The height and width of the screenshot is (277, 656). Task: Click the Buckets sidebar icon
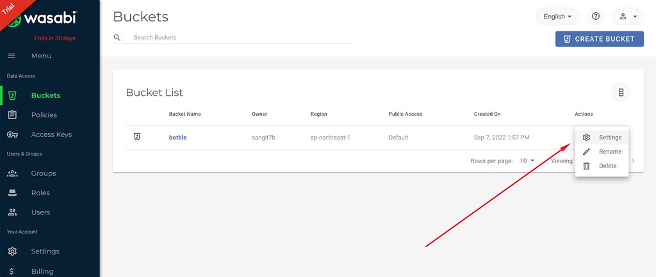click(13, 95)
